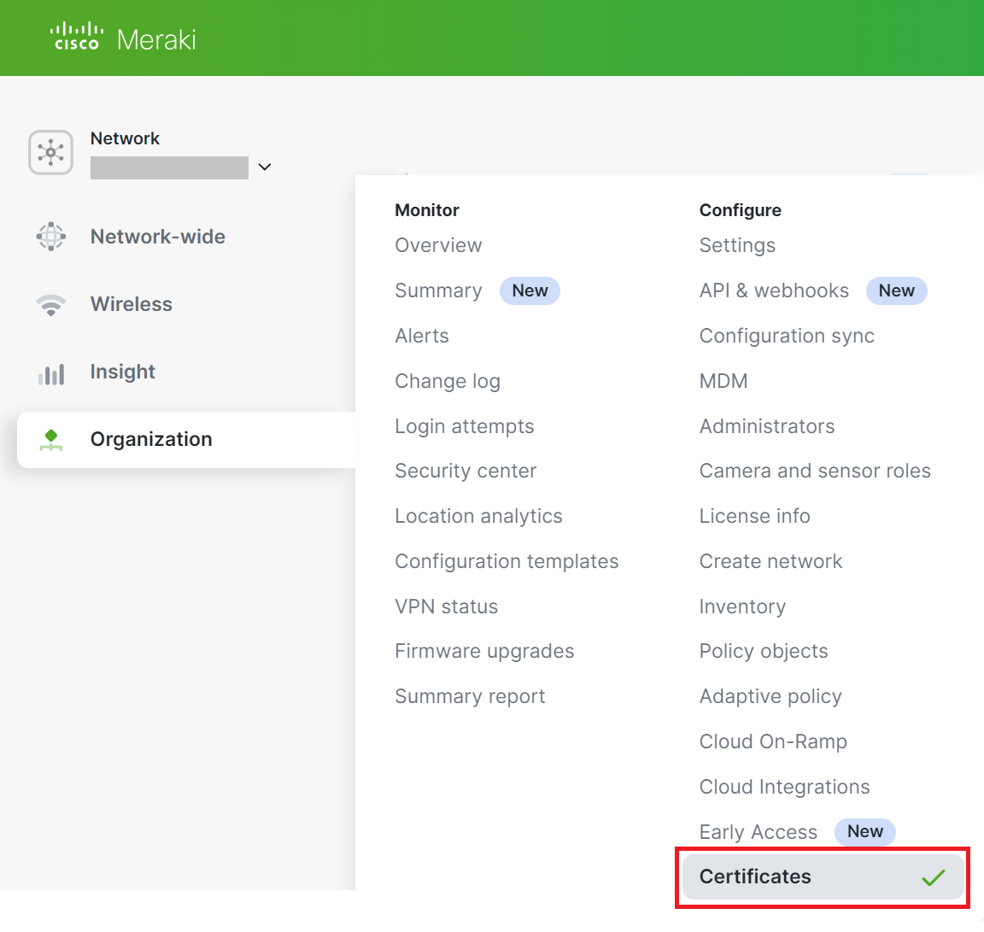Open Early Access page
The image size is (984, 932).
pos(758,832)
